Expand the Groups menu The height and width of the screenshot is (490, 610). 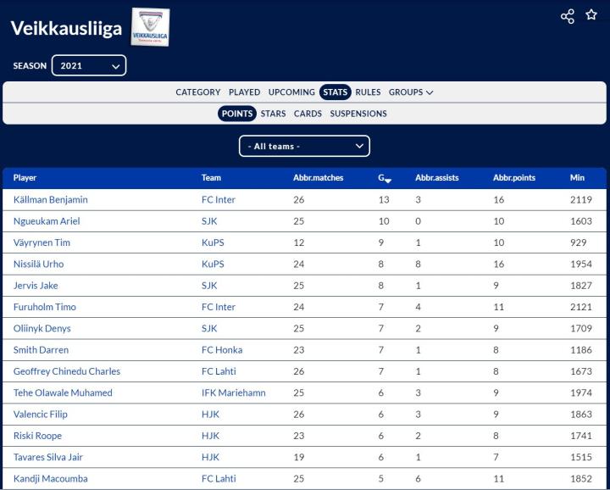[411, 92]
